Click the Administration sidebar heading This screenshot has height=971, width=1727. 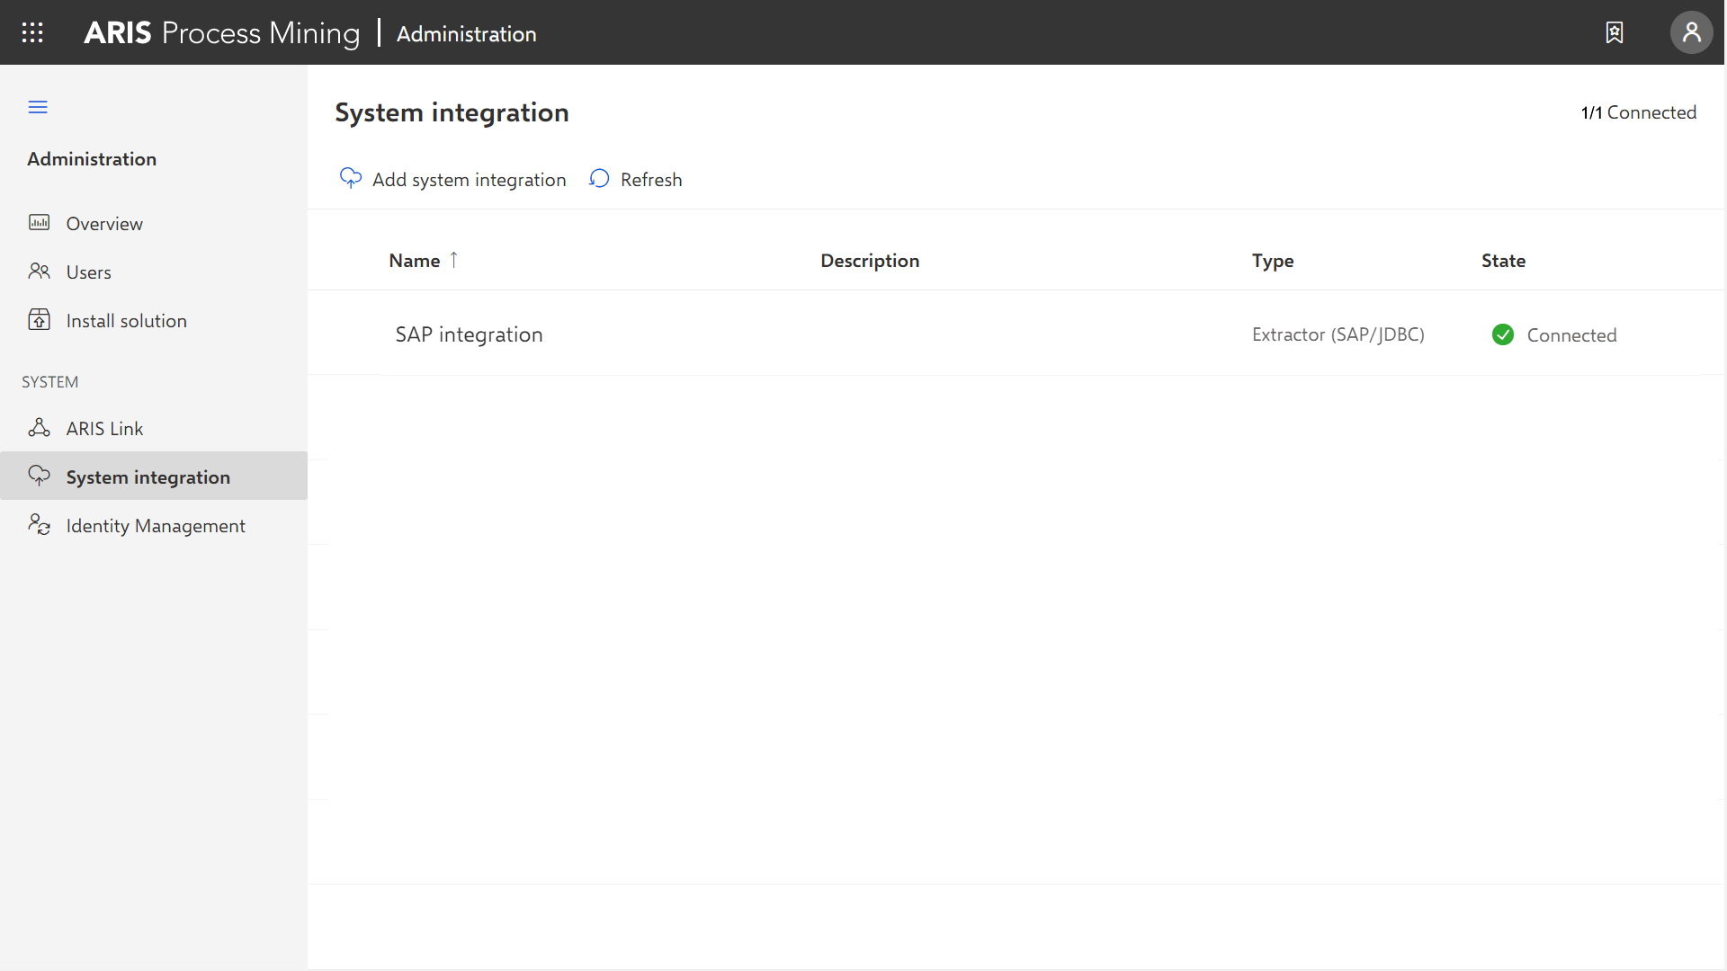[92, 159]
